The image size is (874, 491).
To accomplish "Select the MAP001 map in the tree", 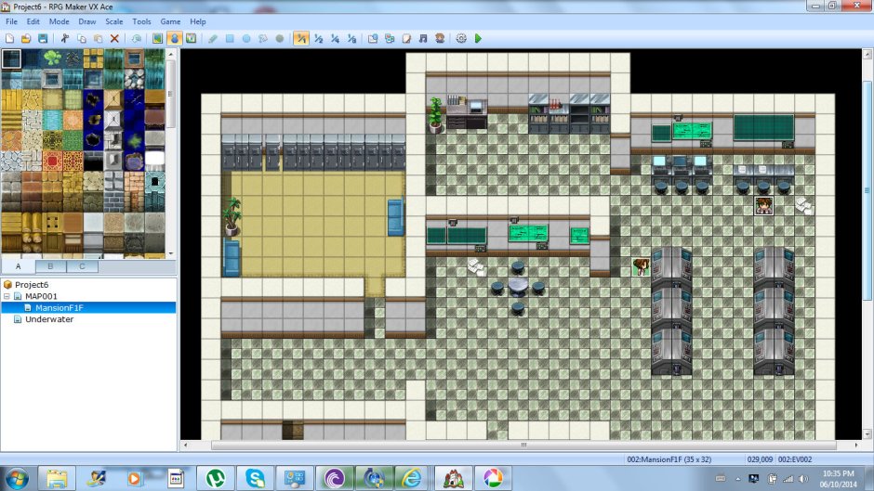I will pos(41,296).
